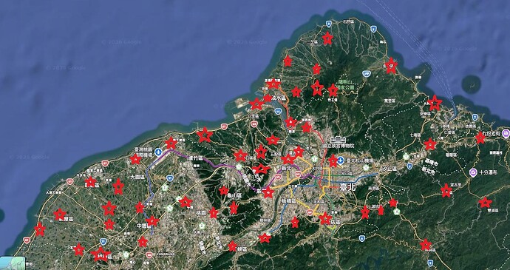The height and width of the screenshot is (270, 510).
Task: Click the red route 64 shield near 板橋區
Action: 309,212
